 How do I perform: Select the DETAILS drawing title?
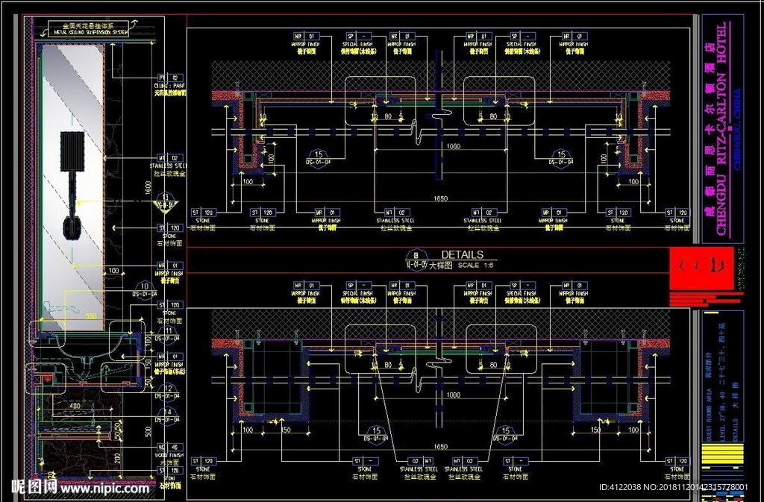(462, 255)
